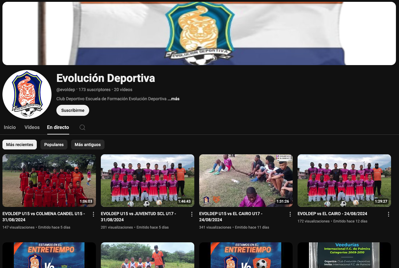Play the thumbnail with duration 1:31:26
Viewport: 399px width, 268px height.
tap(246, 181)
